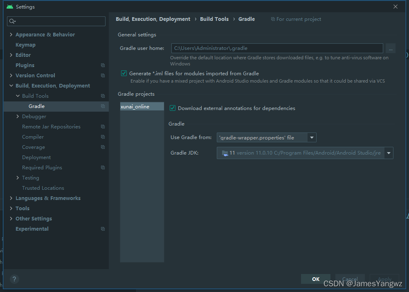Viewport: 409px width, 292px height.
Task: Click the project-level icon beside Plugins
Action: click(103, 65)
